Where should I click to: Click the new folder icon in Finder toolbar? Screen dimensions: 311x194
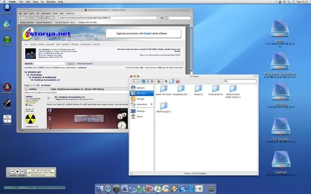coord(172,81)
